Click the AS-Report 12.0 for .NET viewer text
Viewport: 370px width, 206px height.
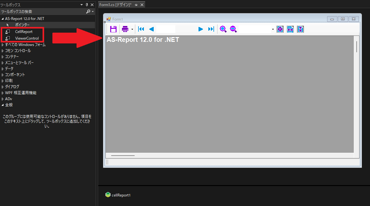click(x=143, y=40)
